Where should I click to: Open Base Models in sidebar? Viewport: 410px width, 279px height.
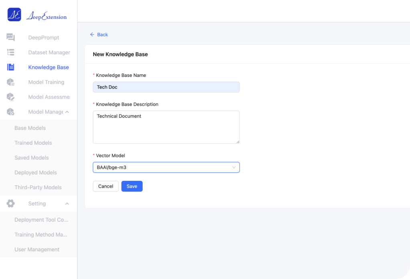pos(30,128)
